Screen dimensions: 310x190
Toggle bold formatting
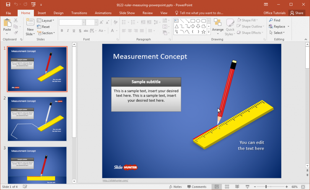(x=62, y=31)
